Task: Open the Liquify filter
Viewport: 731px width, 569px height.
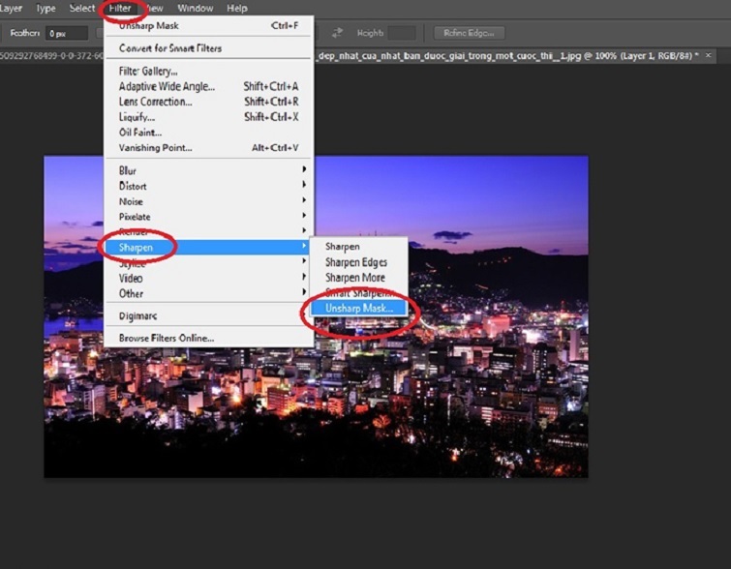Action: (137, 117)
